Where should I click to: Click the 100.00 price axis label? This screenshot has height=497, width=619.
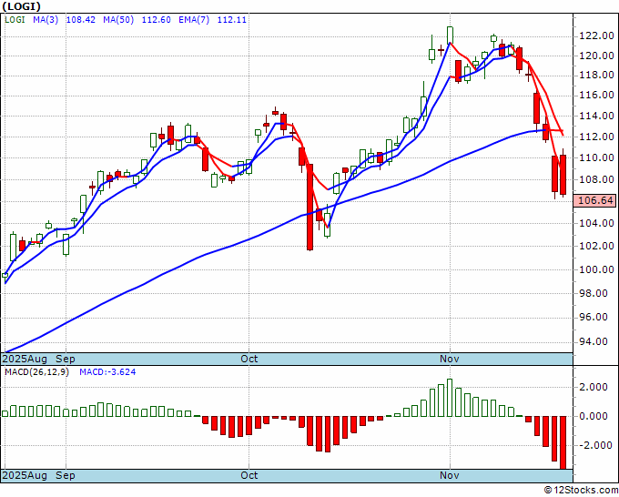596,269
